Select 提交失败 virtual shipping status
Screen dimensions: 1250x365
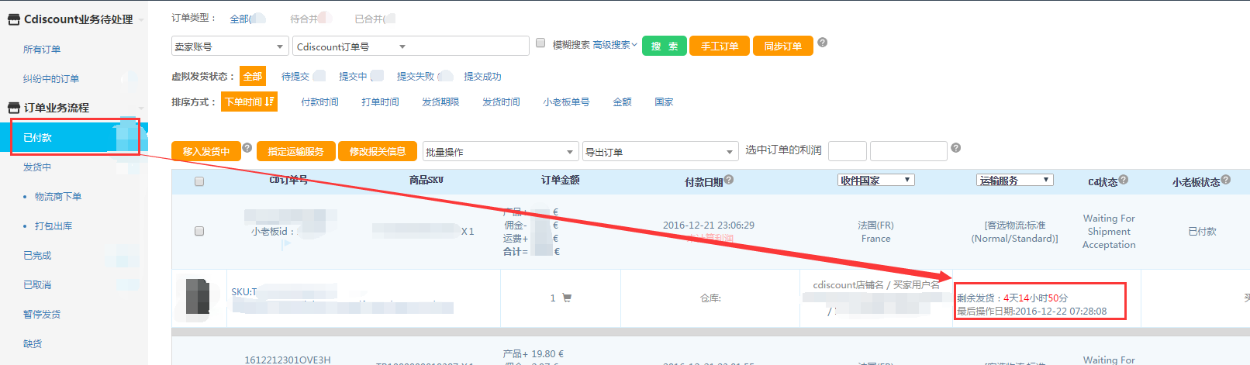pyautogui.click(x=416, y=76)
